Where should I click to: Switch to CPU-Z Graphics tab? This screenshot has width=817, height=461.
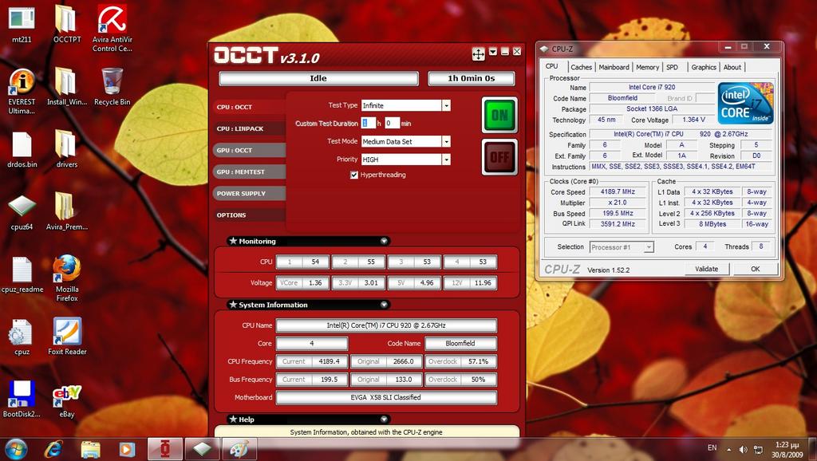point(704,67)
